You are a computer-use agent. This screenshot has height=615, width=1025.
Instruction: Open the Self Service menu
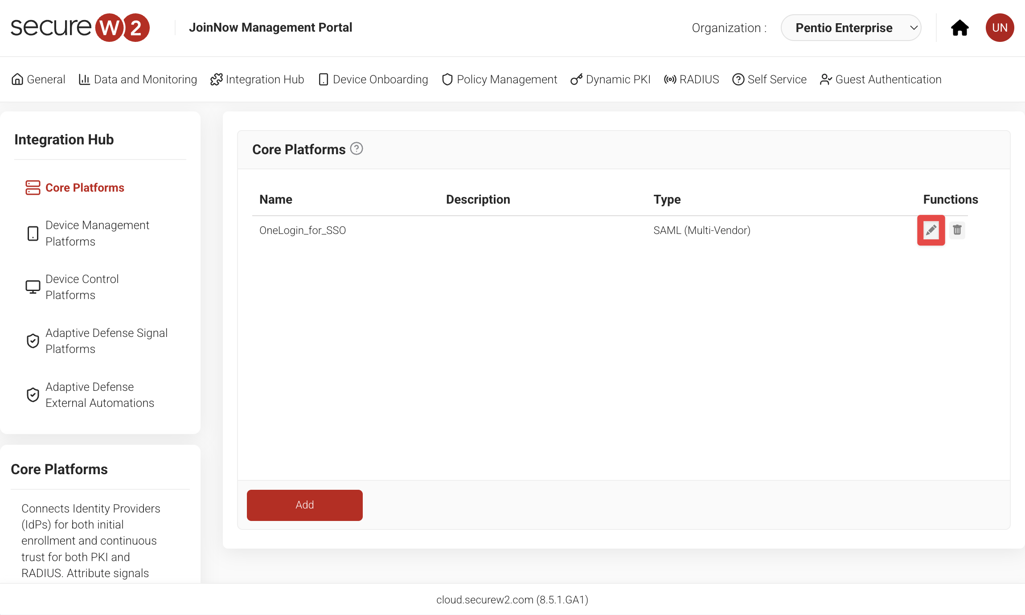(769, 79)
